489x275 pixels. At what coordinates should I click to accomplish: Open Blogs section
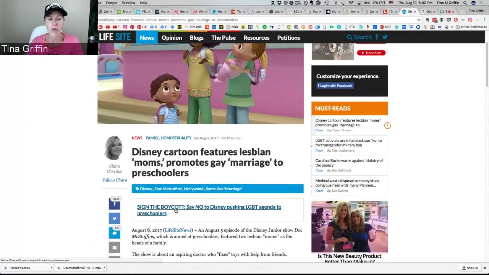click(x=196, y=37)
